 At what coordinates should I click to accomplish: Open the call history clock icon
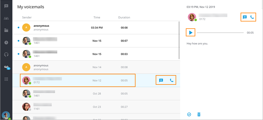tap(6, 43)
